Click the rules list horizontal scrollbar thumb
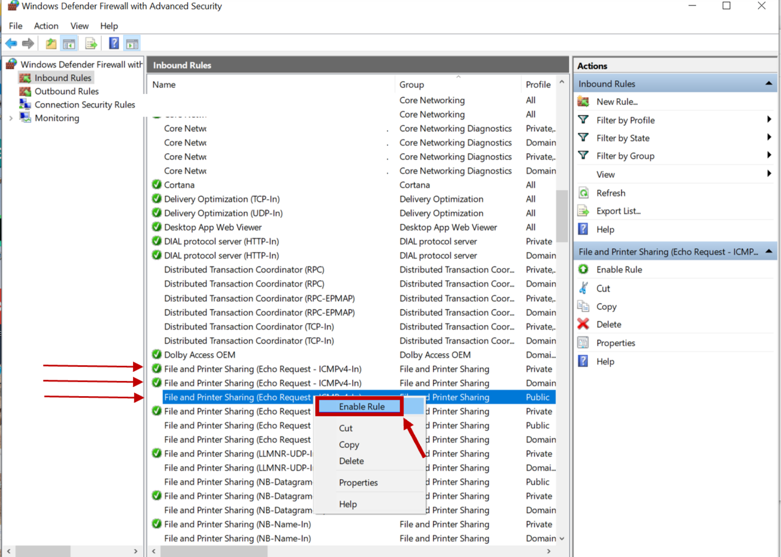781x557 pixels. click(x=214, y=551)
